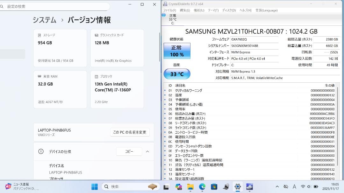Expand hidden icons in the system tray
The width and height of the screenshot is (344, 193).
pyautogui.click(x=277, y=187)
